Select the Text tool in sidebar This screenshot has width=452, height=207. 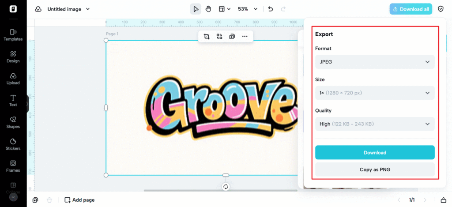tap(13, 100)
